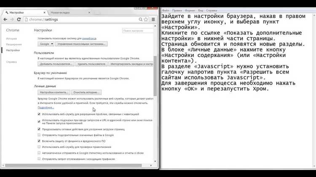
Task: Close the Настройки tab
Action: click(x=45, y=13)
